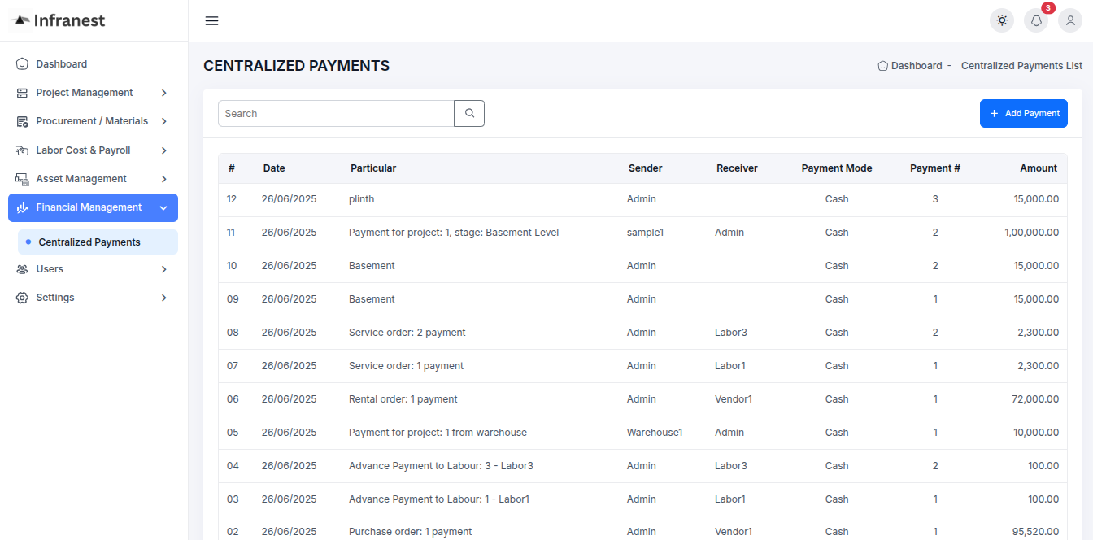
Task: Click 'Advance Payment to Labour: 3 - Labor3'
Action: point(441,466)
